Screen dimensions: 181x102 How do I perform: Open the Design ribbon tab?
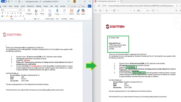[16, 6]
